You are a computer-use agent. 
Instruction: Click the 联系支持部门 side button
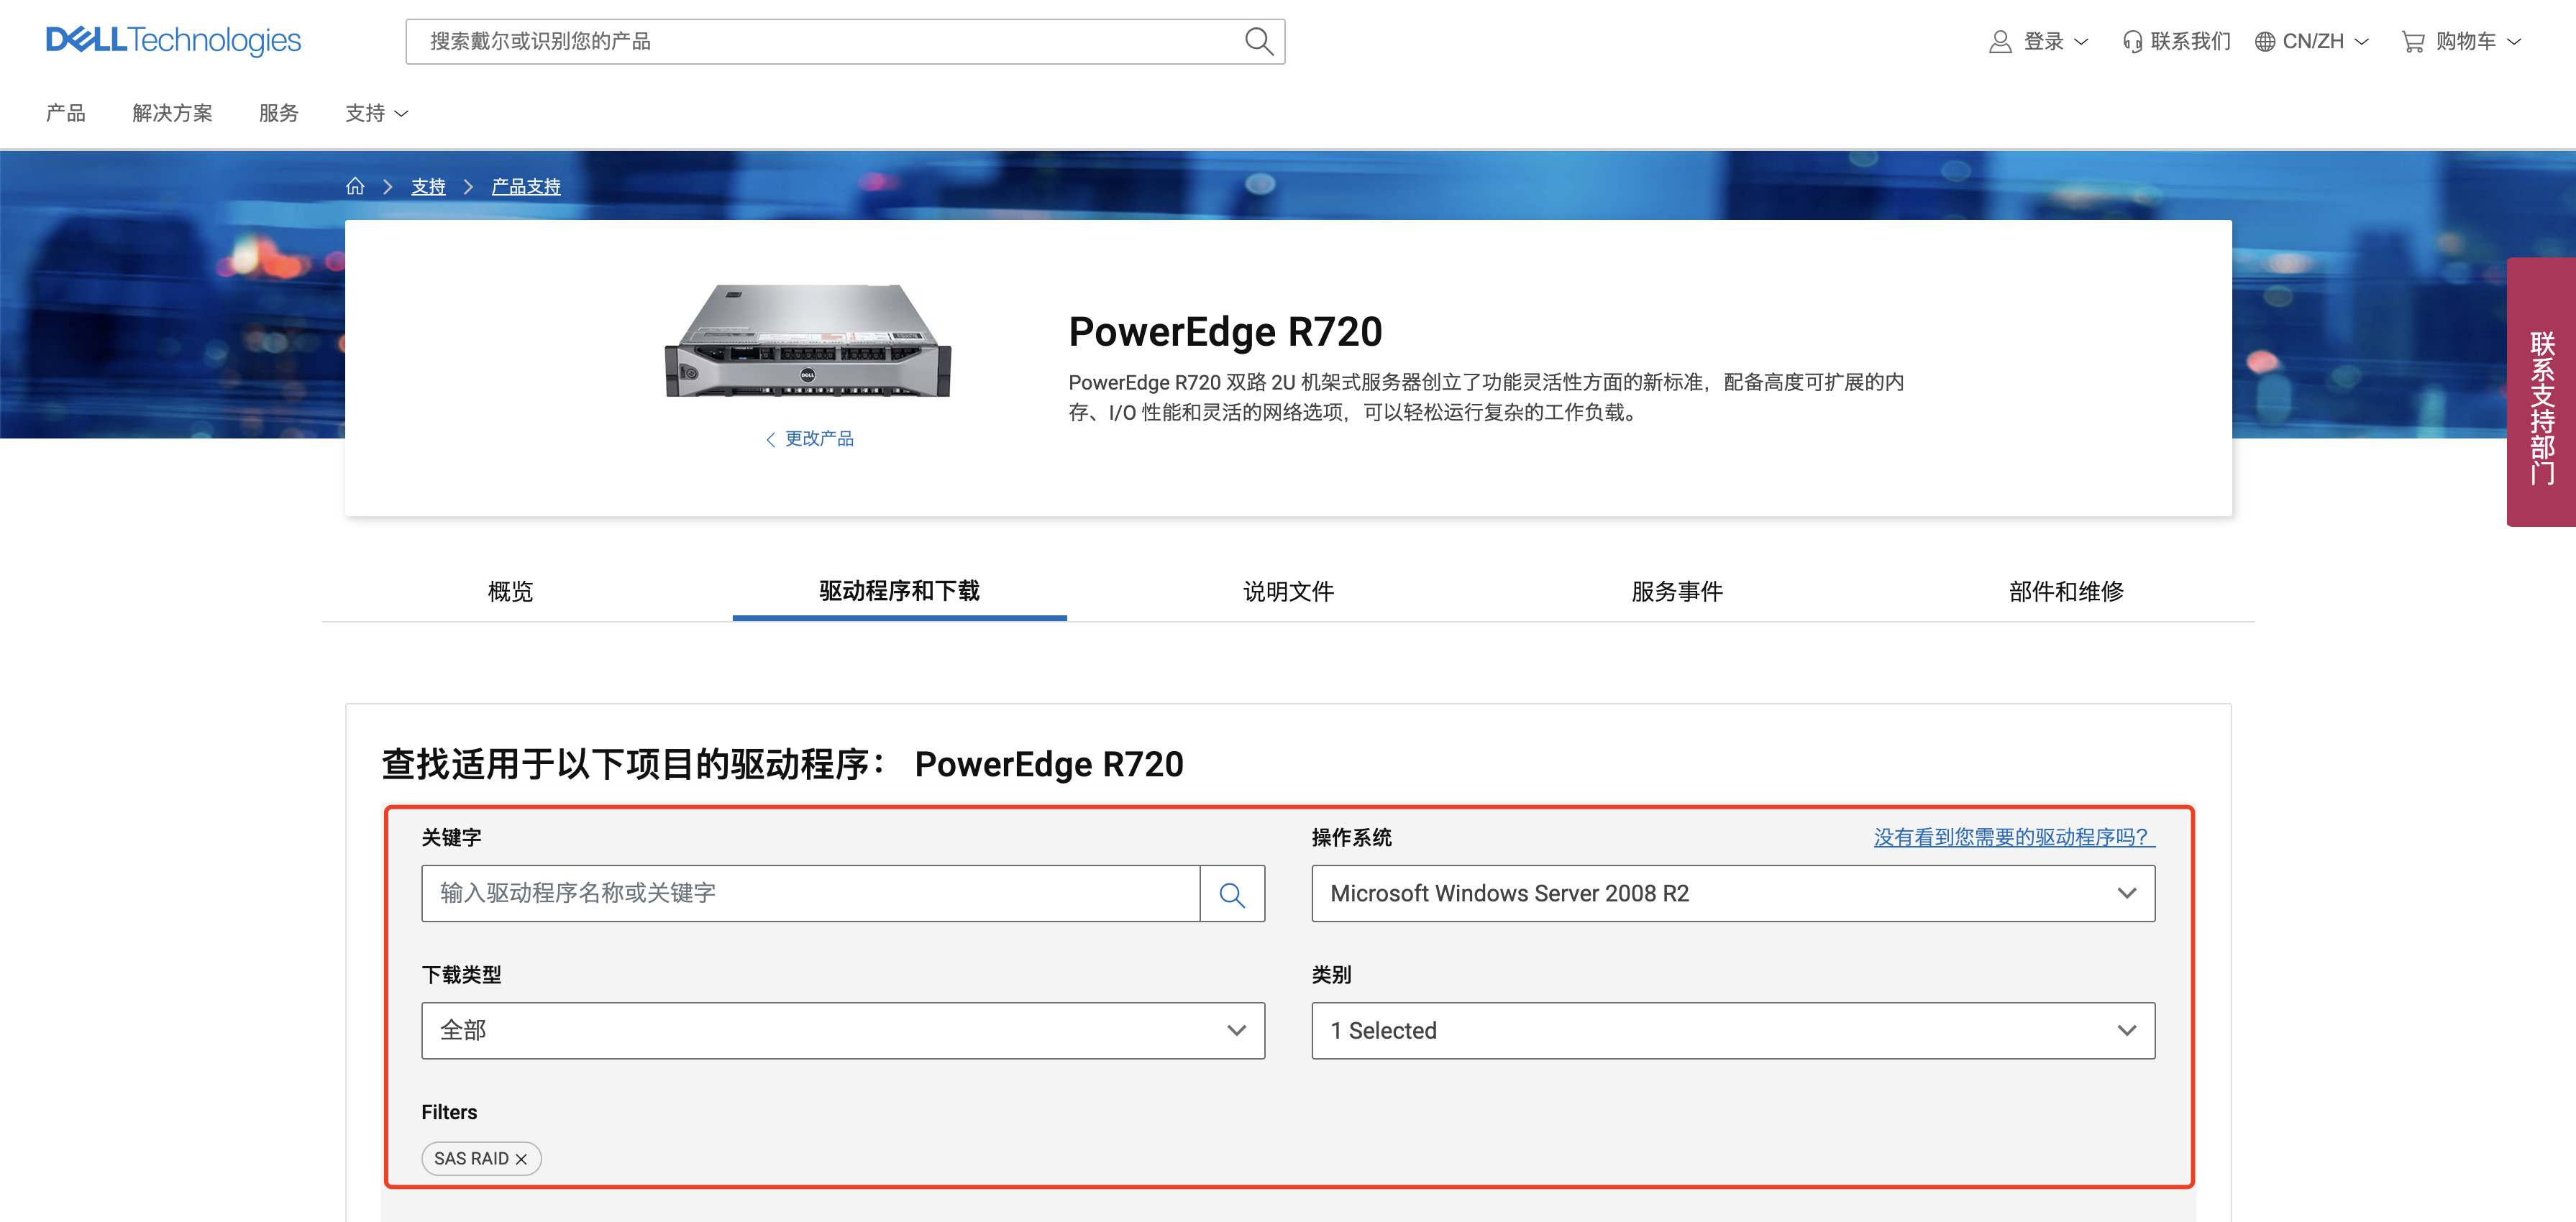(2541, 392)
